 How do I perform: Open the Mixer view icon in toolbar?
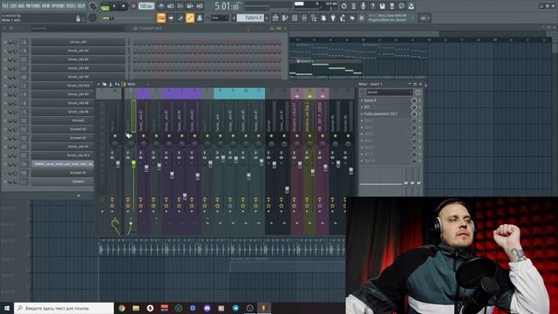(304, 17)
